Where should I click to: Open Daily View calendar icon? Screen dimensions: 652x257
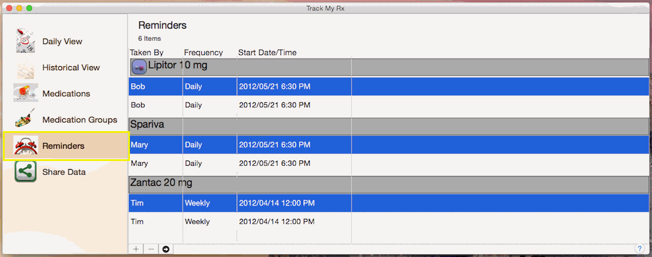point(26,41)
